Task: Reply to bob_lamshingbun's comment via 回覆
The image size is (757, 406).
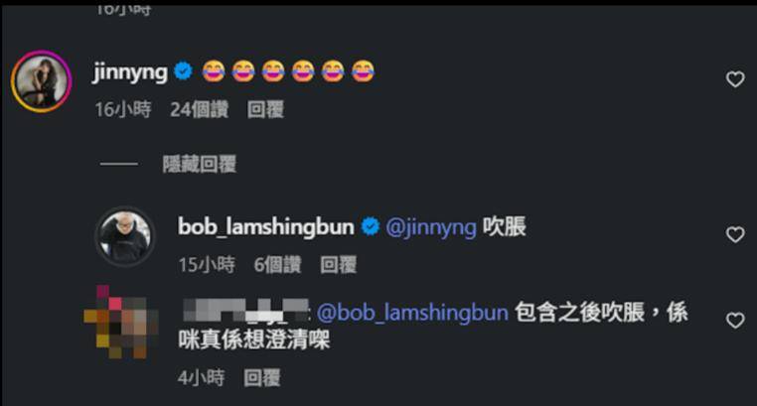Action: pyautogui.click(x=339, y=265)
